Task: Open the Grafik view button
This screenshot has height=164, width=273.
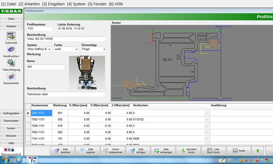Action: [239, 151]
